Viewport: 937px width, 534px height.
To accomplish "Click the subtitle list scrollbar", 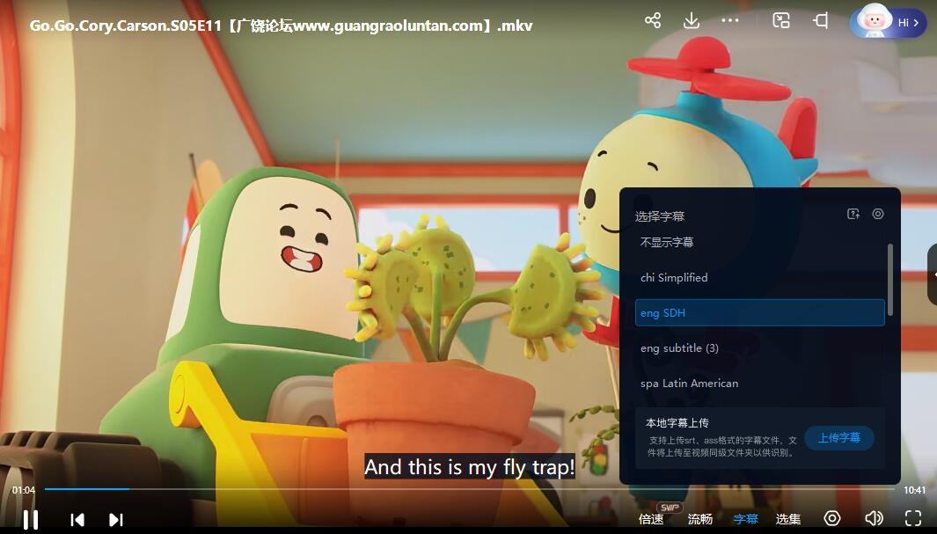I will [889, 279].
